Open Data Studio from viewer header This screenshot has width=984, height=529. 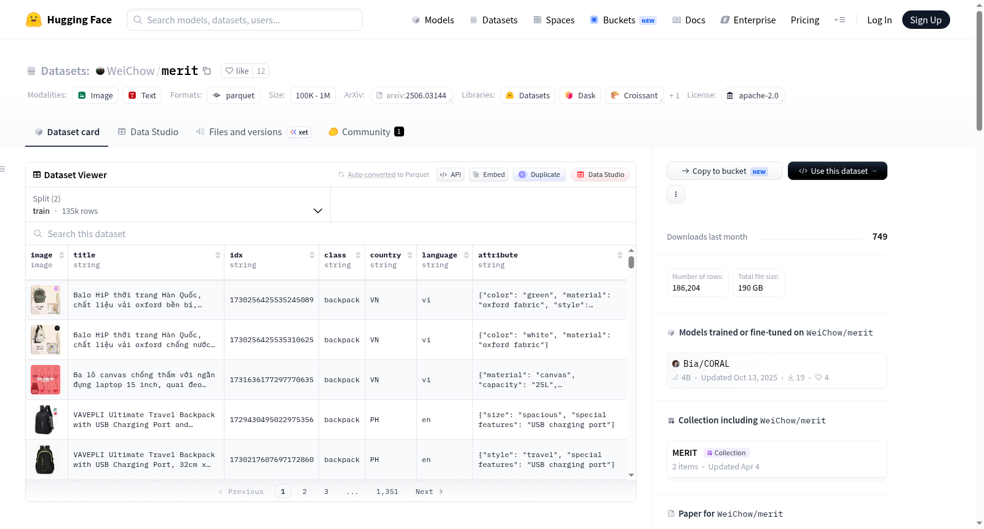pyautogui.click(x=600, y=174)
